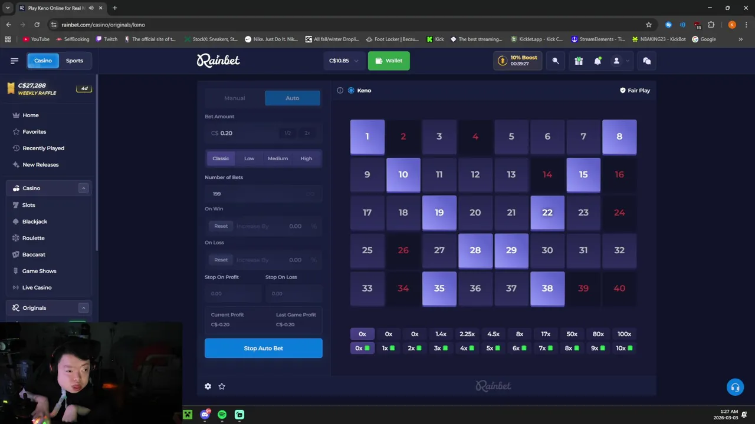Viewport: 755px width, 424px height.
Task: Open the rewards gift icon
Action: tap(579, 61)
